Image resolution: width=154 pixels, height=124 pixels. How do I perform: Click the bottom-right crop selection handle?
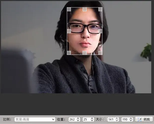point(100,53)
